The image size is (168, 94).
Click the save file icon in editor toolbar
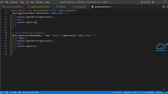pyautogui.click(x=164, y=7)
